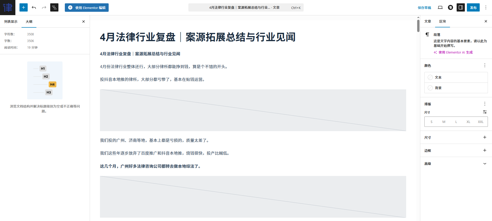Click the H4 badge in outline illustration
Screen dimensions: 492x221
52,84
